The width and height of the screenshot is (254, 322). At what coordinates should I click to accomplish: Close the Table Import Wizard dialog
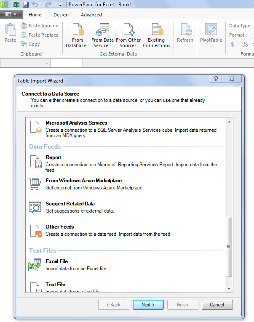click(x=232, y=79)
